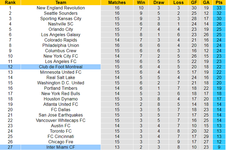Click the Chicago Fire team name

tap(61, 142)
